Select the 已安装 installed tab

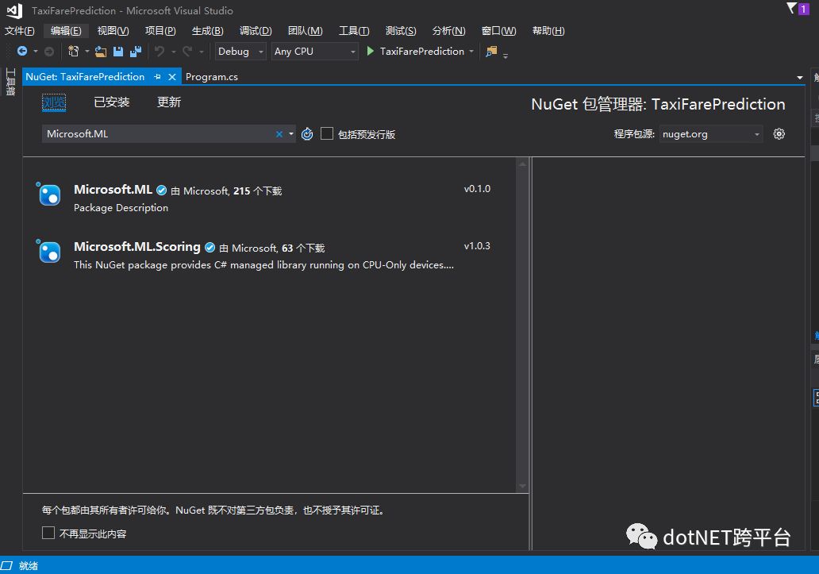pos(112,102)
